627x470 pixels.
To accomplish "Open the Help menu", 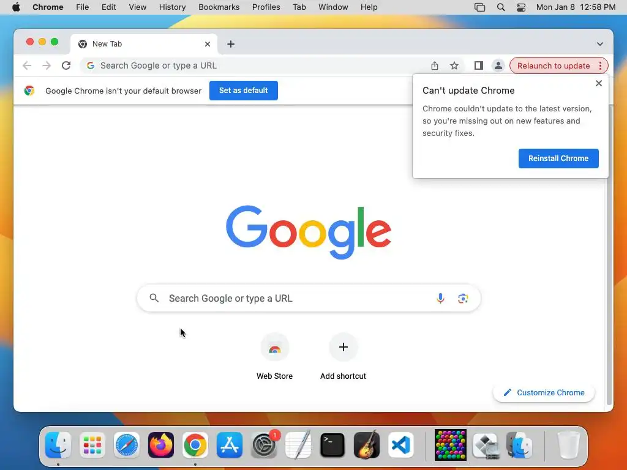I will pos(369,7).
